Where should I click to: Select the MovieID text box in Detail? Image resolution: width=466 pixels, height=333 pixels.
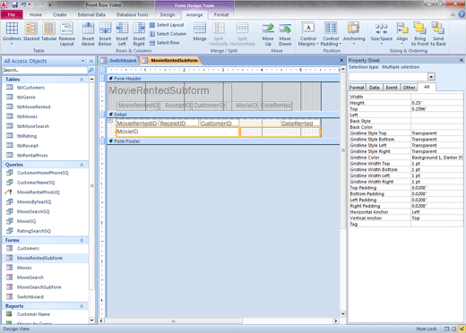click(177, 132)
